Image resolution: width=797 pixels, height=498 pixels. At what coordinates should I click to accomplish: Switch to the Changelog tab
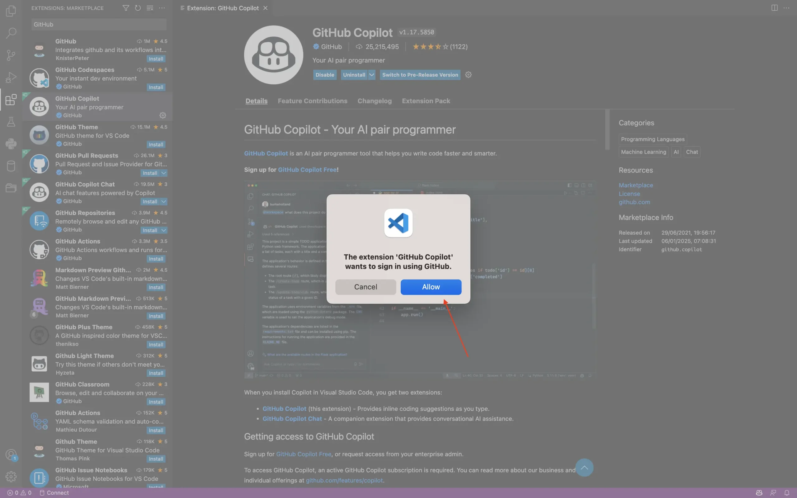point(375,101)
